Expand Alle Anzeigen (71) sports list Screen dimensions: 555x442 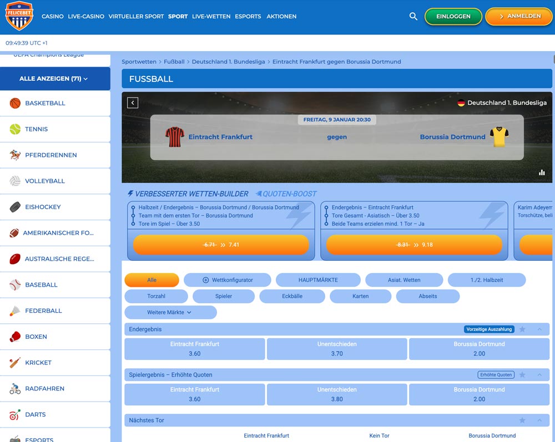click(x=55, y=79)
